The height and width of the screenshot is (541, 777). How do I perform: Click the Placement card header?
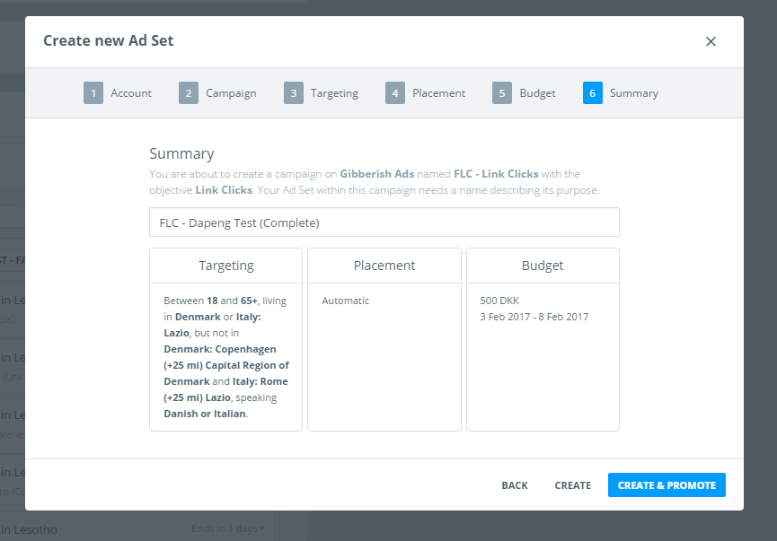[x=384, y=266]
